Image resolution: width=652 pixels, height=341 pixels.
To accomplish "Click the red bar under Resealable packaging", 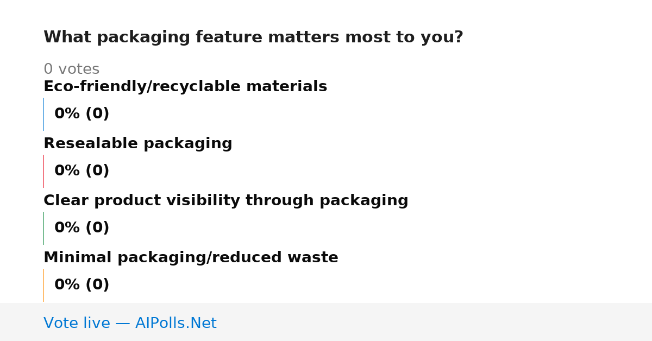I will [x=43, y=171].
